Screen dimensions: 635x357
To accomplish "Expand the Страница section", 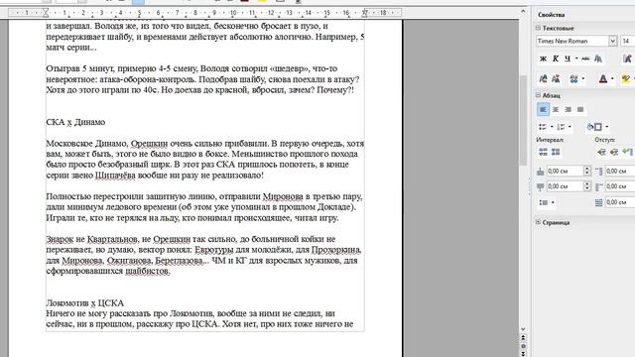I will 538,222.
